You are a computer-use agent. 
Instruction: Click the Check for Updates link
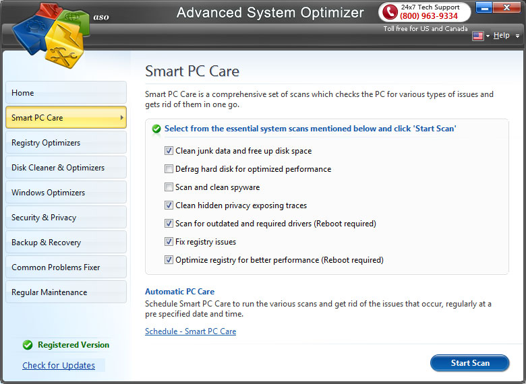[x=59, y=365]
